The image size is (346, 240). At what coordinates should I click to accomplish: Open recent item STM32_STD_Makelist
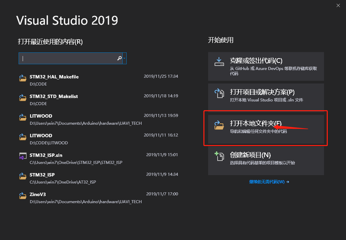click(98, 100)
